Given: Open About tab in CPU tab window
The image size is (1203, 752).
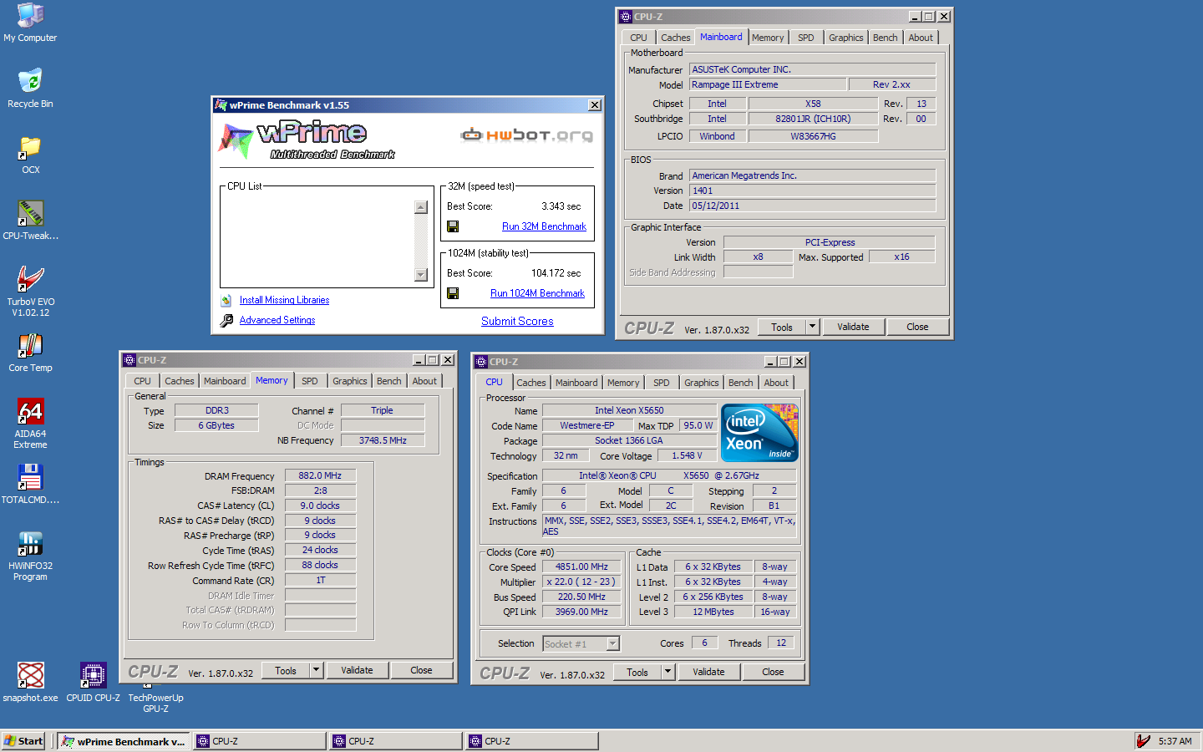Looking at the screenshot, I should pos(776,383).
